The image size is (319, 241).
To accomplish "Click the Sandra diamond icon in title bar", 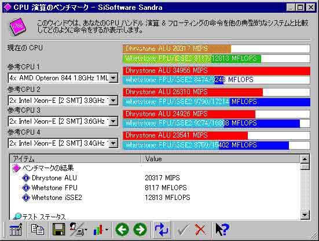I will pos(8,8).
